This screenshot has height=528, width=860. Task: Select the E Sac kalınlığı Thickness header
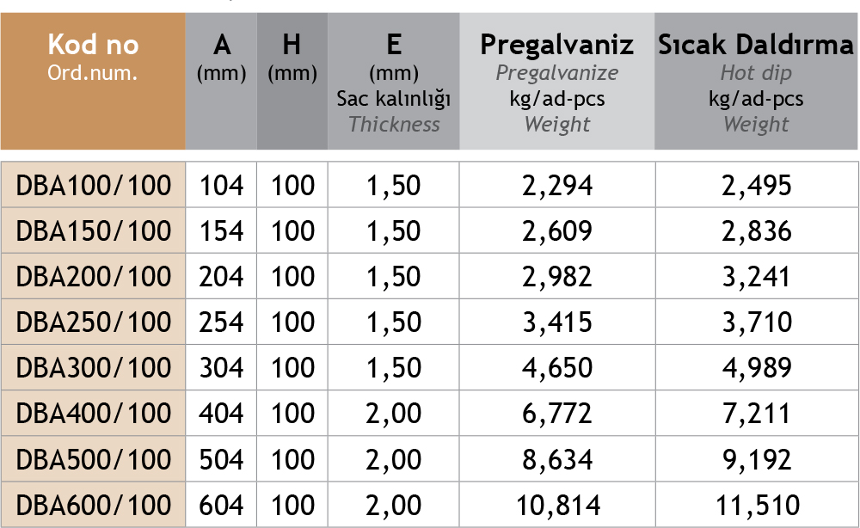pos(393,82)
